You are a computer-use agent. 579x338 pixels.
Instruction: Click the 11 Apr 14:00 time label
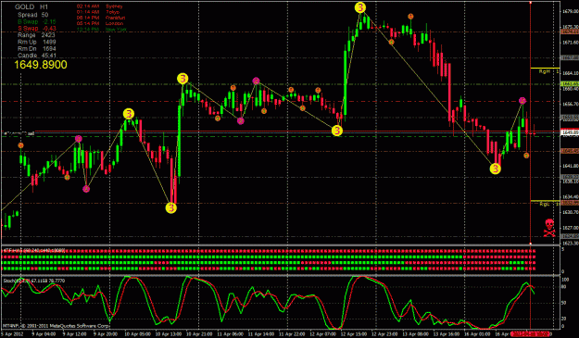[261, 334]
